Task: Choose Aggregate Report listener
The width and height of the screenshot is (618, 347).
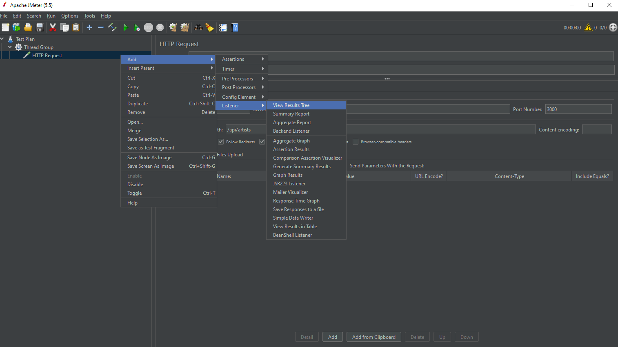Action: click(306, 122)
